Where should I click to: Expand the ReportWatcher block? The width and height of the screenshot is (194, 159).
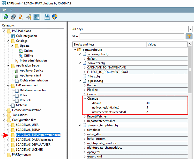pos(85,116)
